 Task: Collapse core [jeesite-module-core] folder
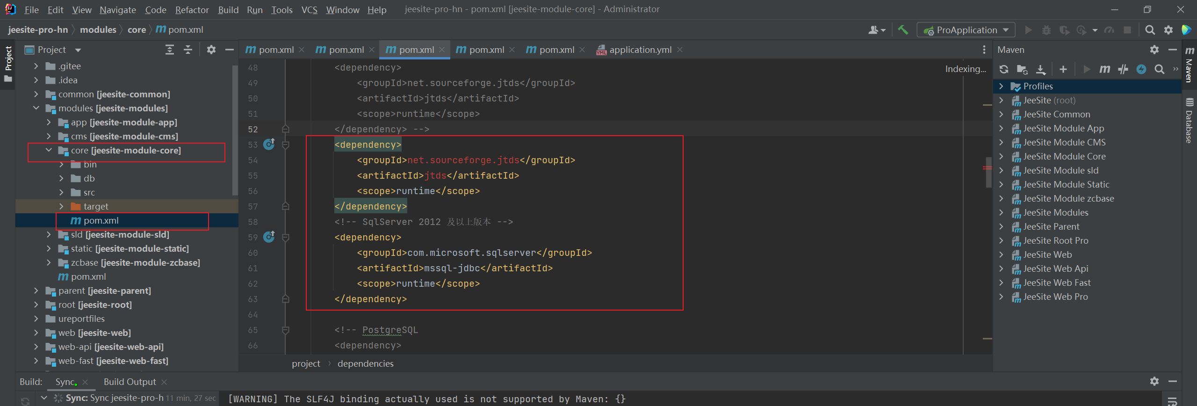[49, 150]
